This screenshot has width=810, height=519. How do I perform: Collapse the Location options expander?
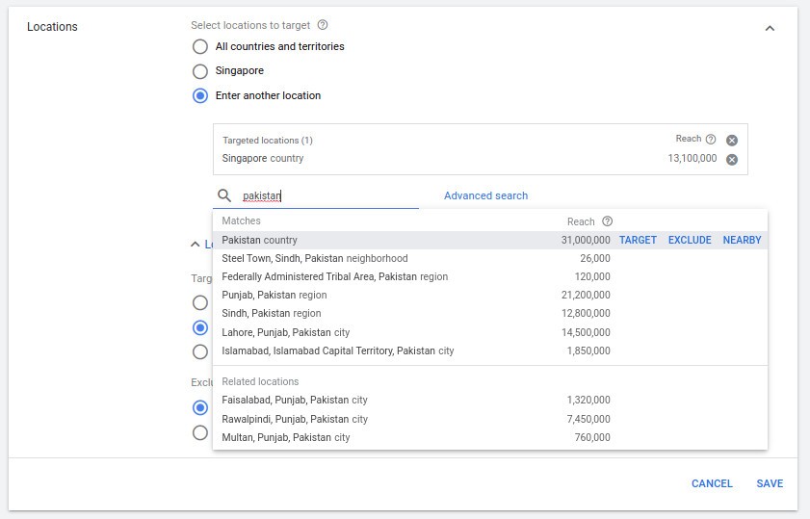(196, 244)
